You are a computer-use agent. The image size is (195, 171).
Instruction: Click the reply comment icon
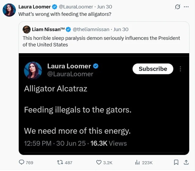click(x=22, y=162)
